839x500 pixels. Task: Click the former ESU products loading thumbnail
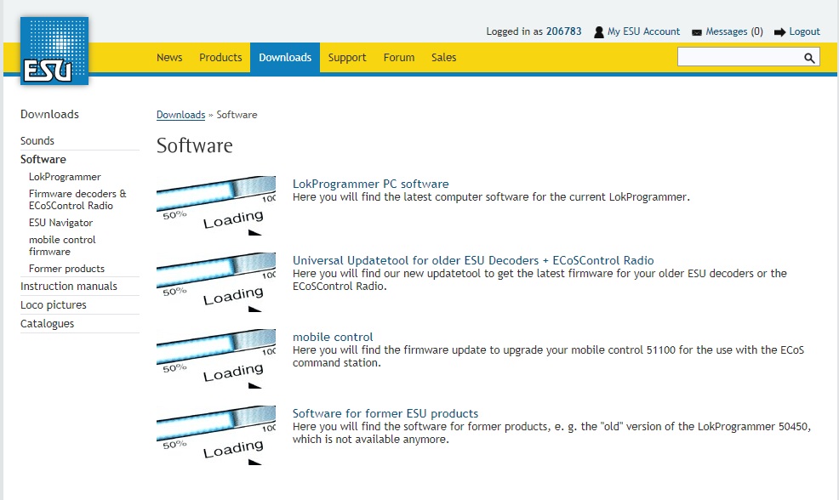[216, 435]
